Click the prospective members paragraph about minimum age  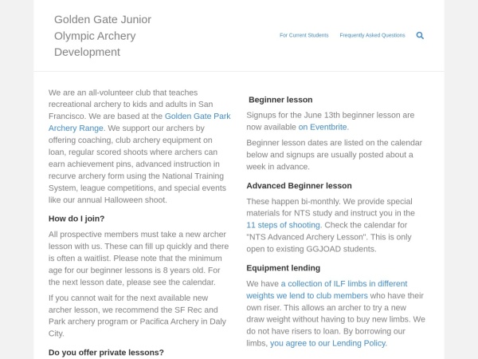click(139, 258)
